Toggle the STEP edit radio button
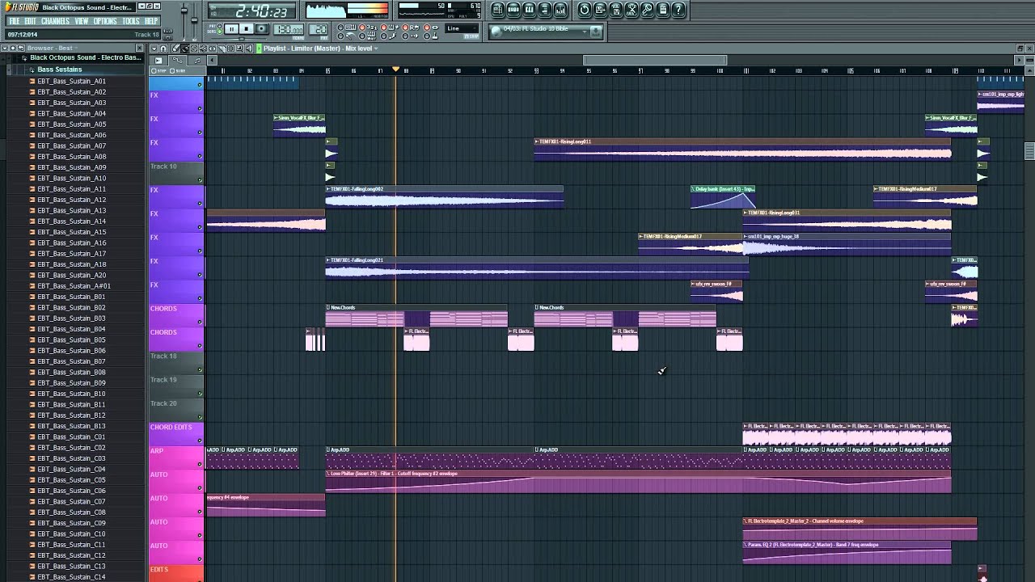 pos(154,71)
